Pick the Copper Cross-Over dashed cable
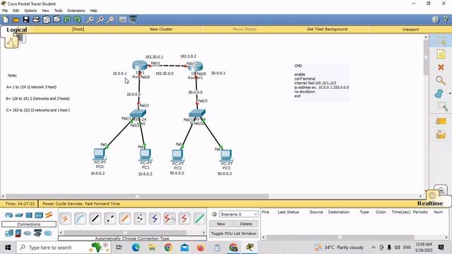Image resolution: width=452 pixels, height=254 pixels. click(110, 219)
